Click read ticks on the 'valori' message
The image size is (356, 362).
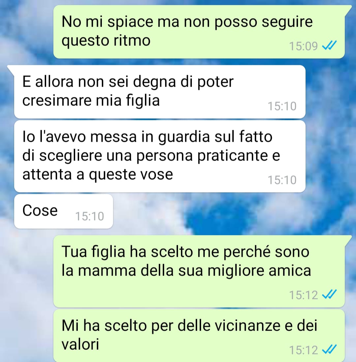click(329, 349)
